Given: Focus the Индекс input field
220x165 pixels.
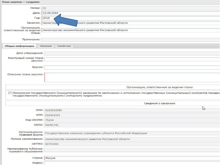Looking at the screenshot, I should pos(132,163).
